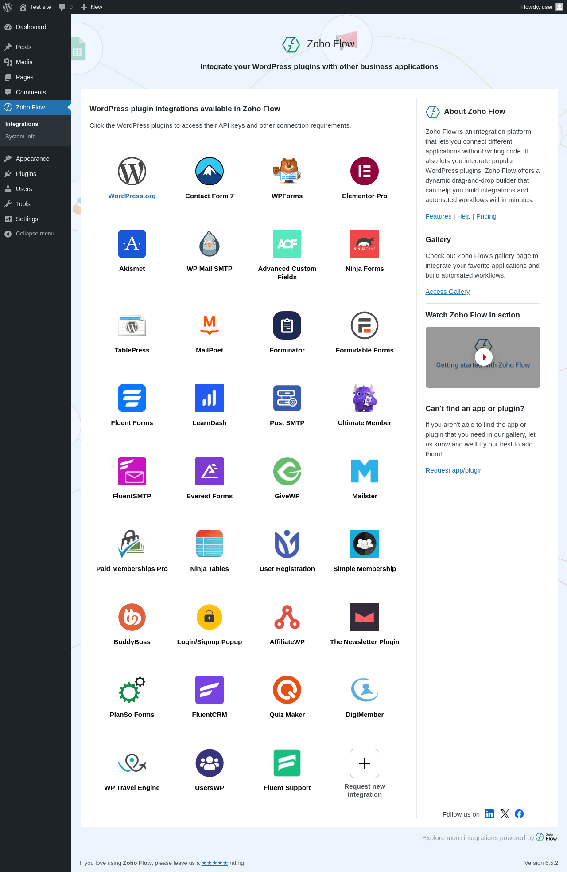The width and height of the screenshot is (567, 872).
Task: Open the New content menu in admin bar
Action: (92, 7)
